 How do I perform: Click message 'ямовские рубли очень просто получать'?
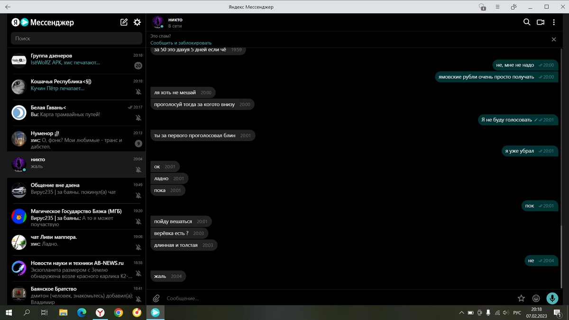click(496, 77)
